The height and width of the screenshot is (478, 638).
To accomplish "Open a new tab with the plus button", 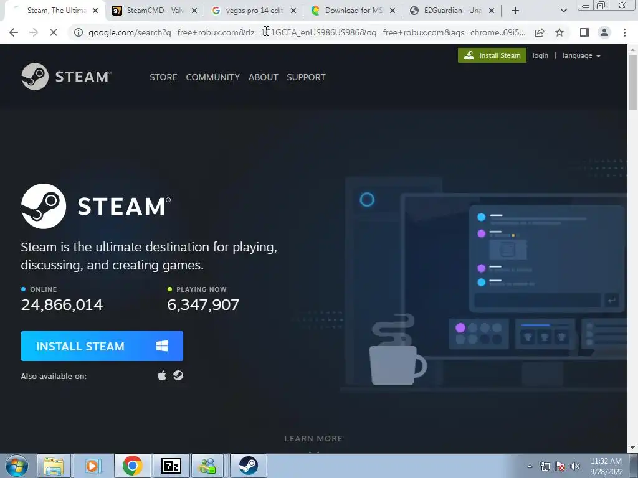I will point(515,11).
